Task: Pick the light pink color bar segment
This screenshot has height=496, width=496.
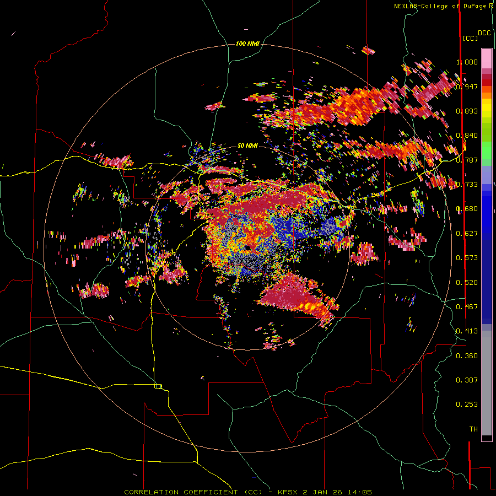Action: pos(487,58)
